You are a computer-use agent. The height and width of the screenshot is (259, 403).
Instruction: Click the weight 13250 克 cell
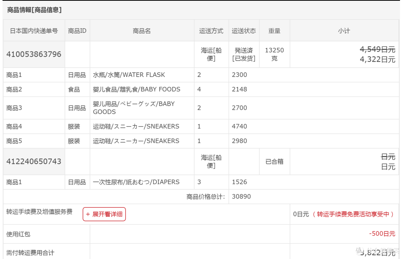click(275, 54)
